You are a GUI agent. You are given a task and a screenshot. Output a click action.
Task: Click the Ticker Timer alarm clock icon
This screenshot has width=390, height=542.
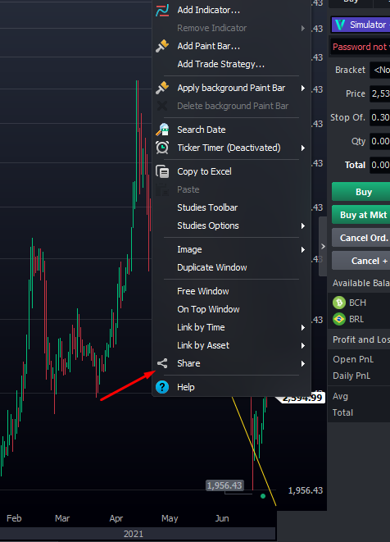(x=162, y=148)
